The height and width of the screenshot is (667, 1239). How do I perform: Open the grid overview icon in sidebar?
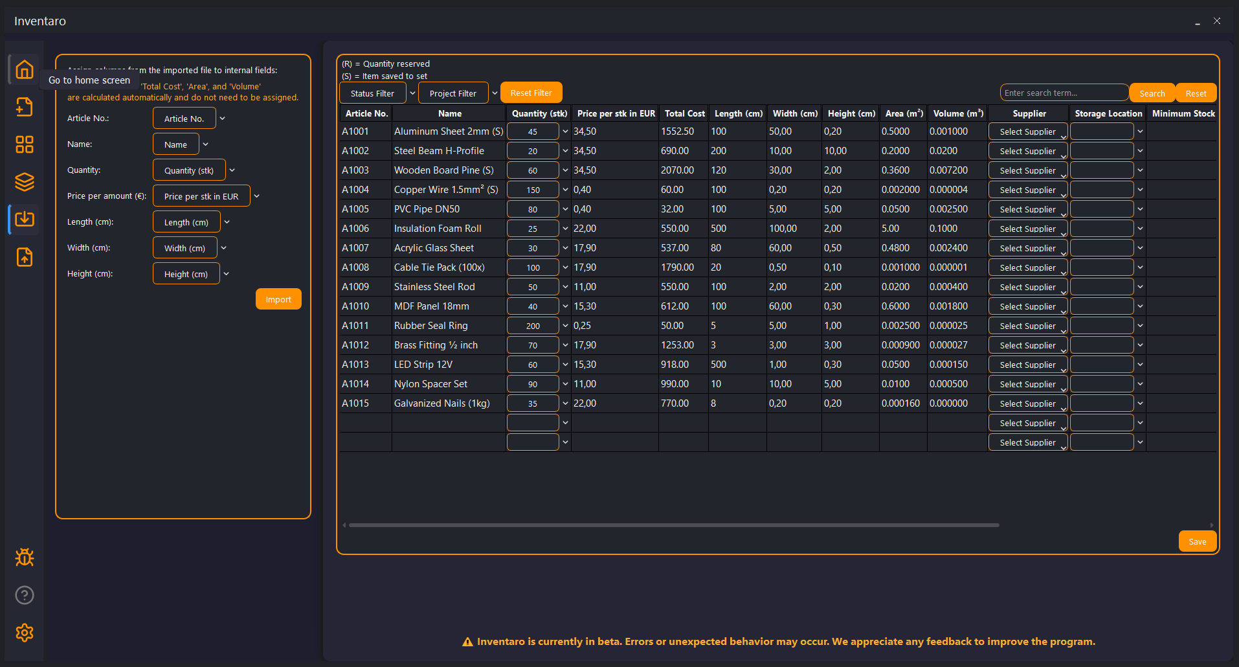click(x=25, y=144)
